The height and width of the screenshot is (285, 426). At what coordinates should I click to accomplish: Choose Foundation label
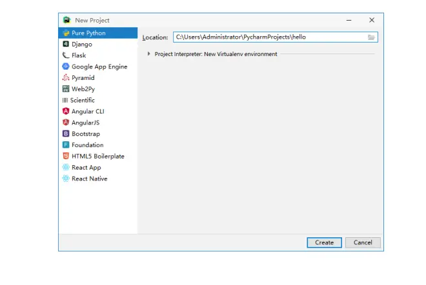click(88, 145)
